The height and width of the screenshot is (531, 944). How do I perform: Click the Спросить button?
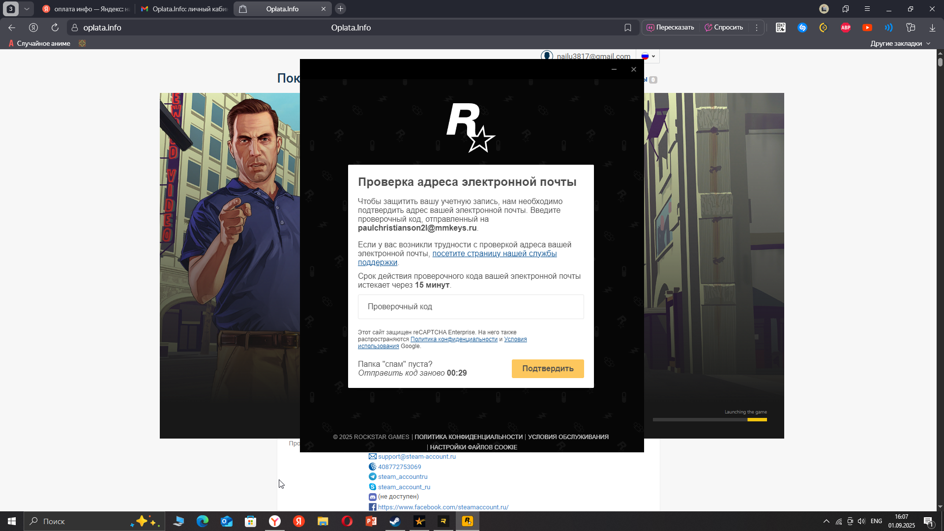pos(724,28)
